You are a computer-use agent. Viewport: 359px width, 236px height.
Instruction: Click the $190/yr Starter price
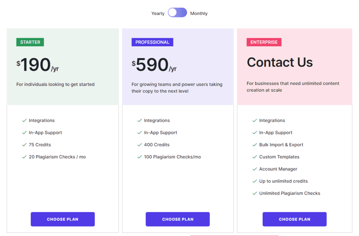(38, 65)
